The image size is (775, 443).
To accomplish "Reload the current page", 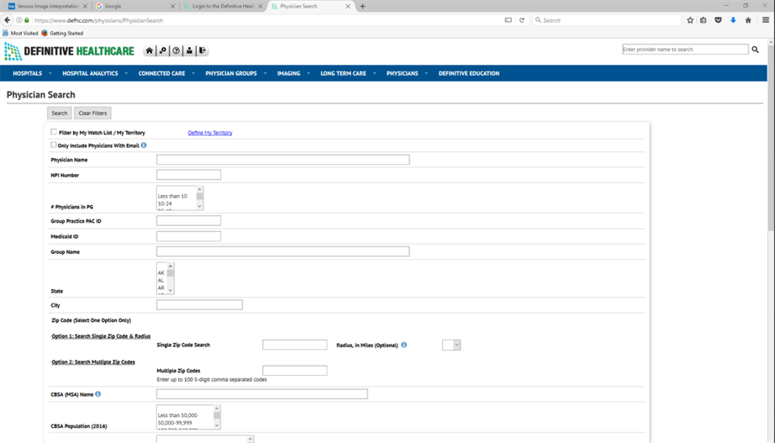I will pos(521,20).
